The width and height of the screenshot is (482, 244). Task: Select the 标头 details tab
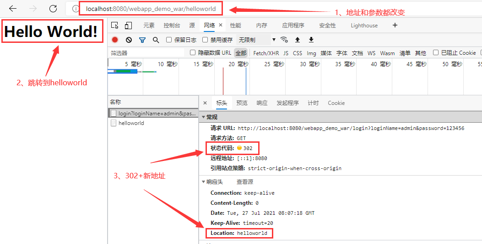222,103
